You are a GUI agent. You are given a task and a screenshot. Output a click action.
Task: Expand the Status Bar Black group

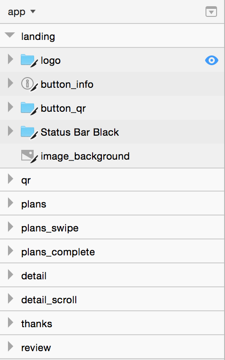coord(10,131)
